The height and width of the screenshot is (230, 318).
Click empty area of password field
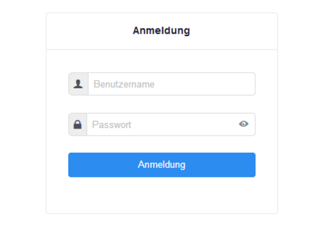click(183, 124)
